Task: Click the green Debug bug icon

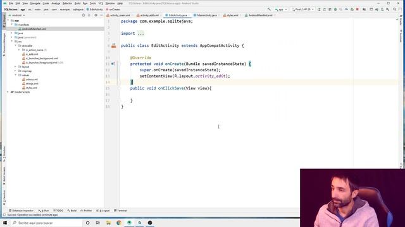Action: [335, 9]
